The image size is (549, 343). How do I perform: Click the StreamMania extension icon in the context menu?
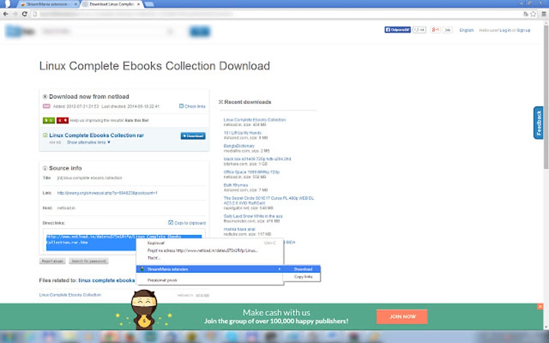pyautogui.click(x=142, y=268)
